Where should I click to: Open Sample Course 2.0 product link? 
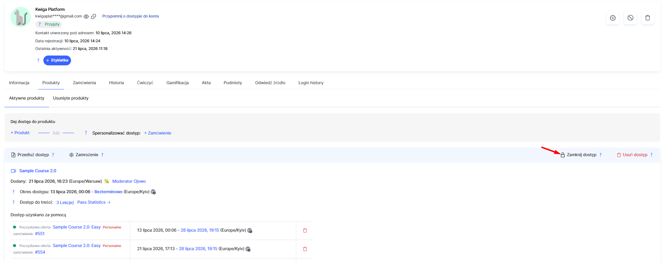37,171
